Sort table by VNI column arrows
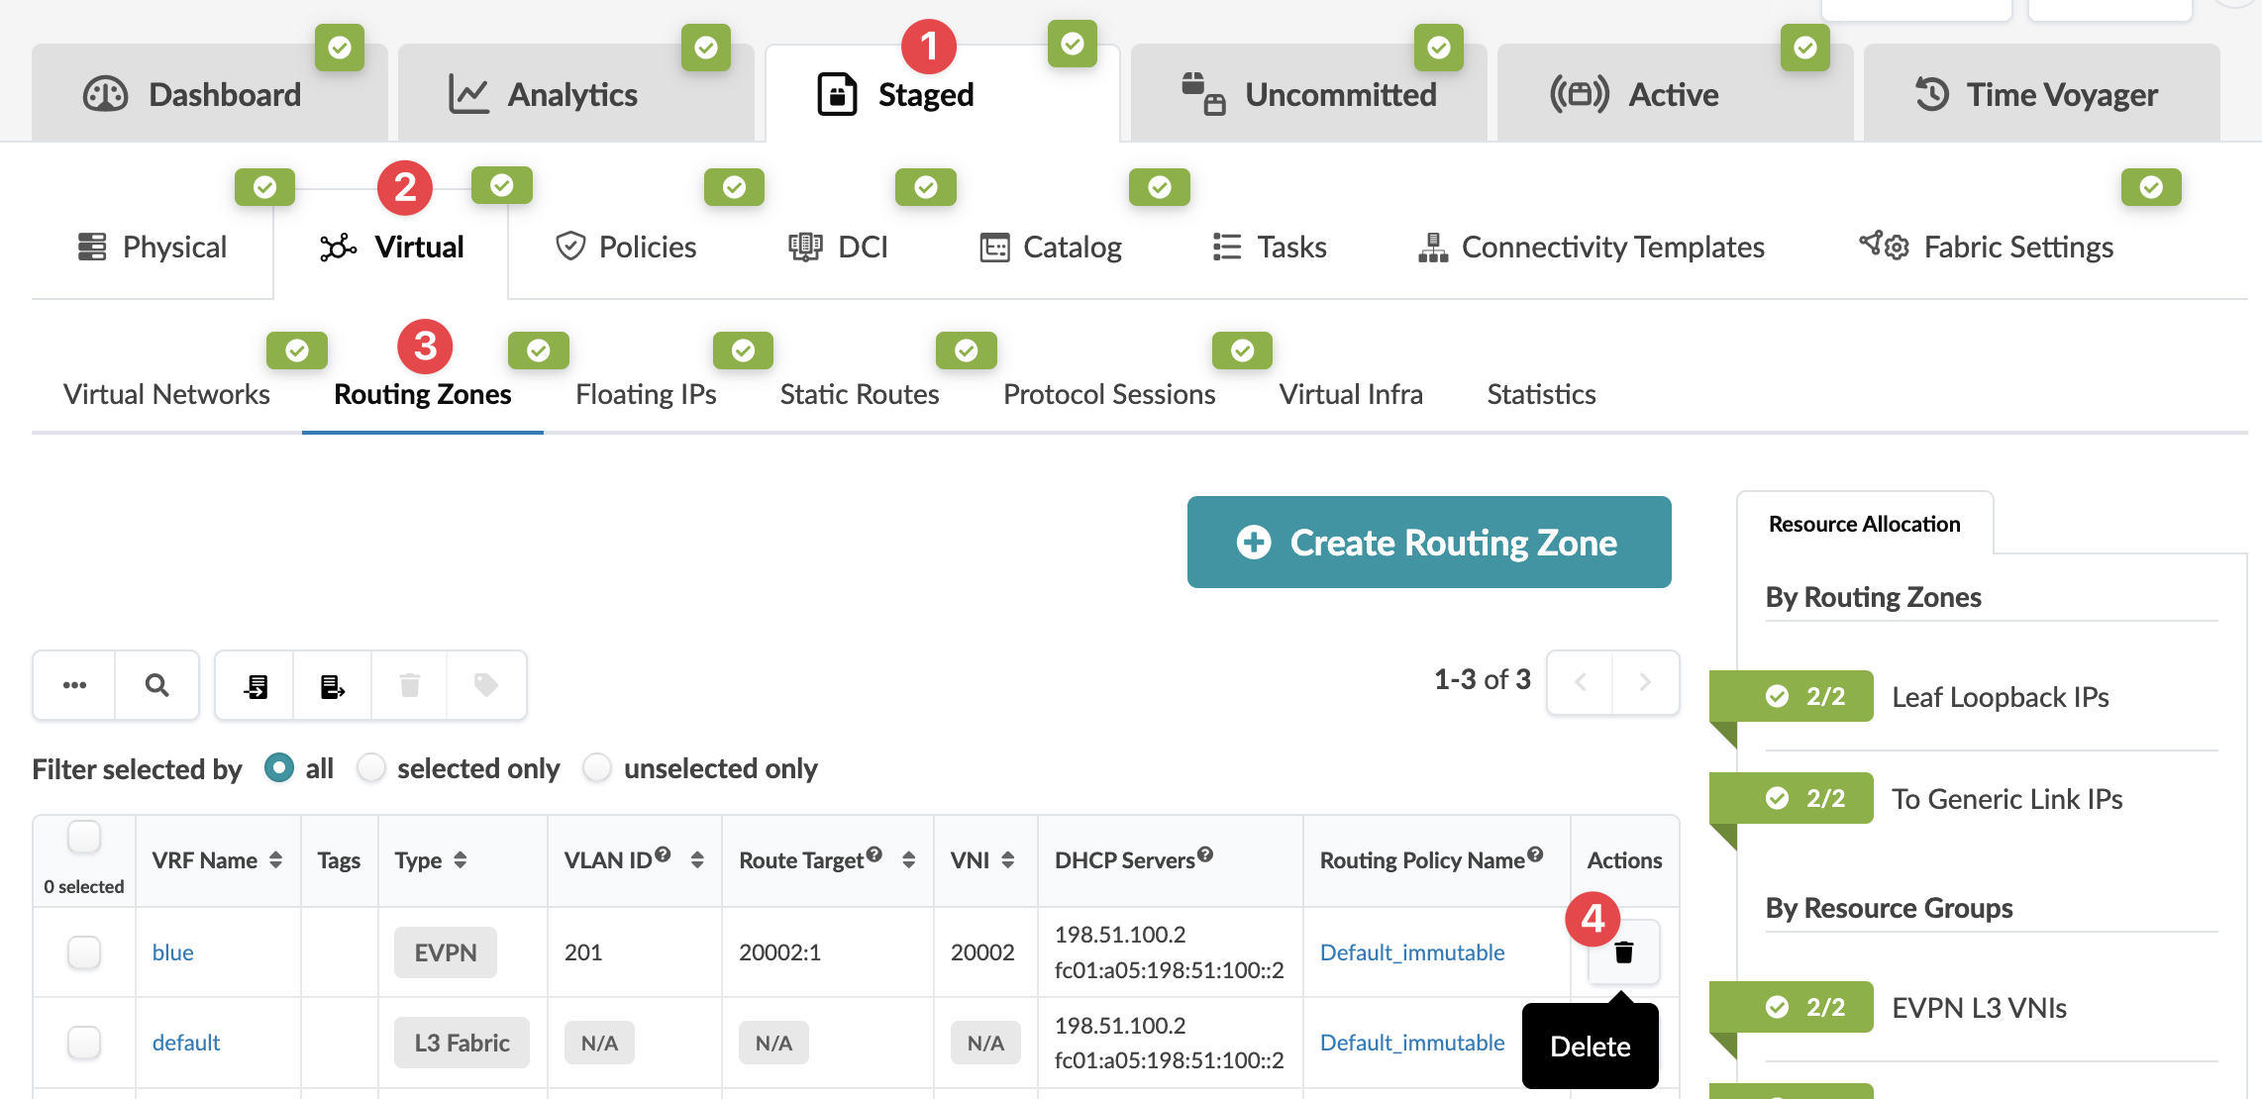This screenshot has height=1099, width=2262. coord(1007,860)
